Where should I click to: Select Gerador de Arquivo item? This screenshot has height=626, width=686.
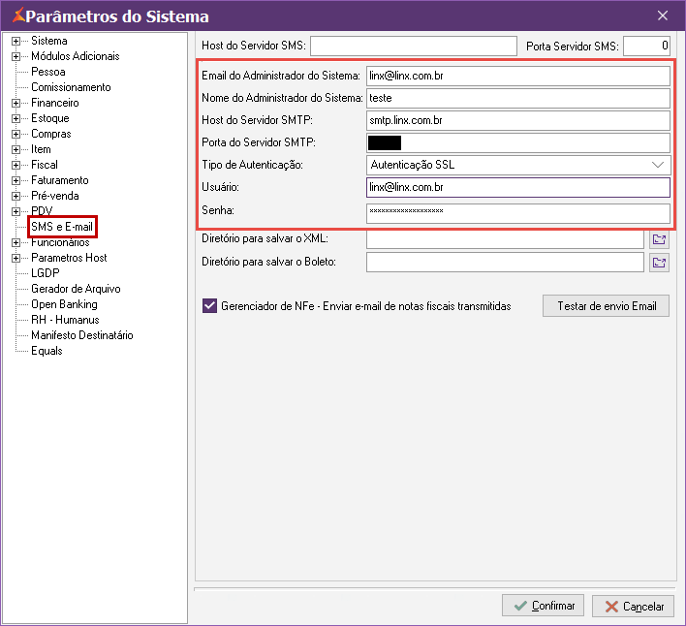(x=76, y=289)
